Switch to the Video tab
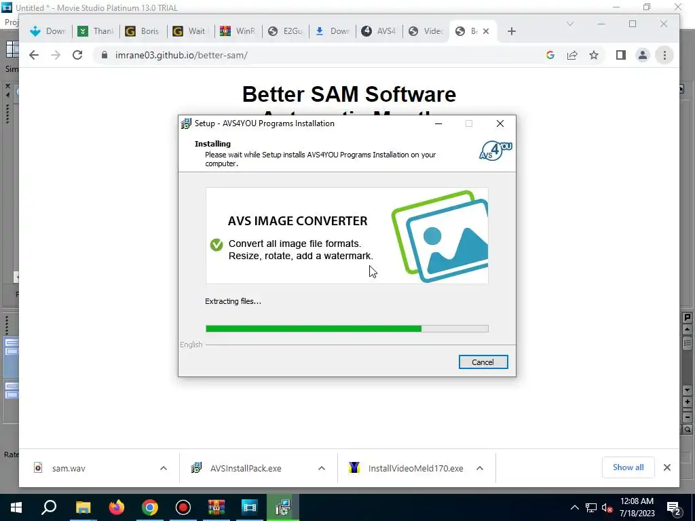This screenshot has height=521, width=695. 426,31
